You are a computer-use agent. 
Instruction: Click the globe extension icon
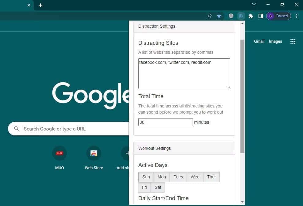231,16
